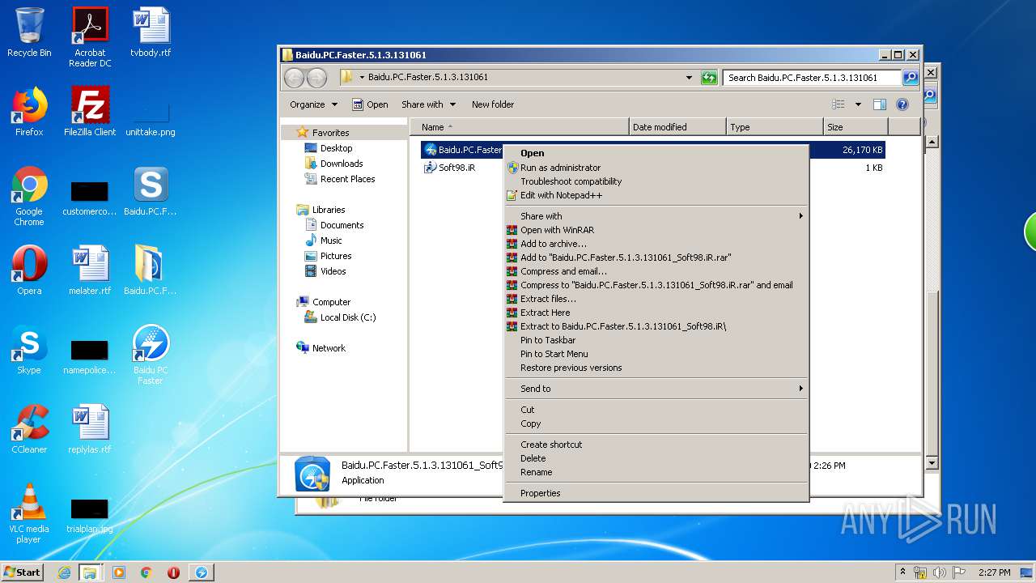The height and width of the screenshot is (583, 1036).
Task: Open the address bar history dropdown
Action: click(689, 78)
